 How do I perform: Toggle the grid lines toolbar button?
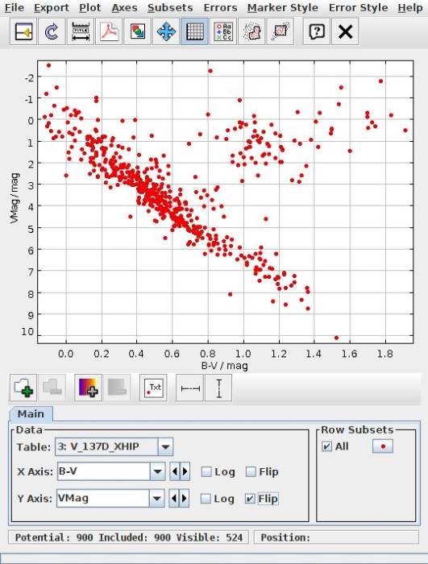pyautogui.click(x=194, y=32)
